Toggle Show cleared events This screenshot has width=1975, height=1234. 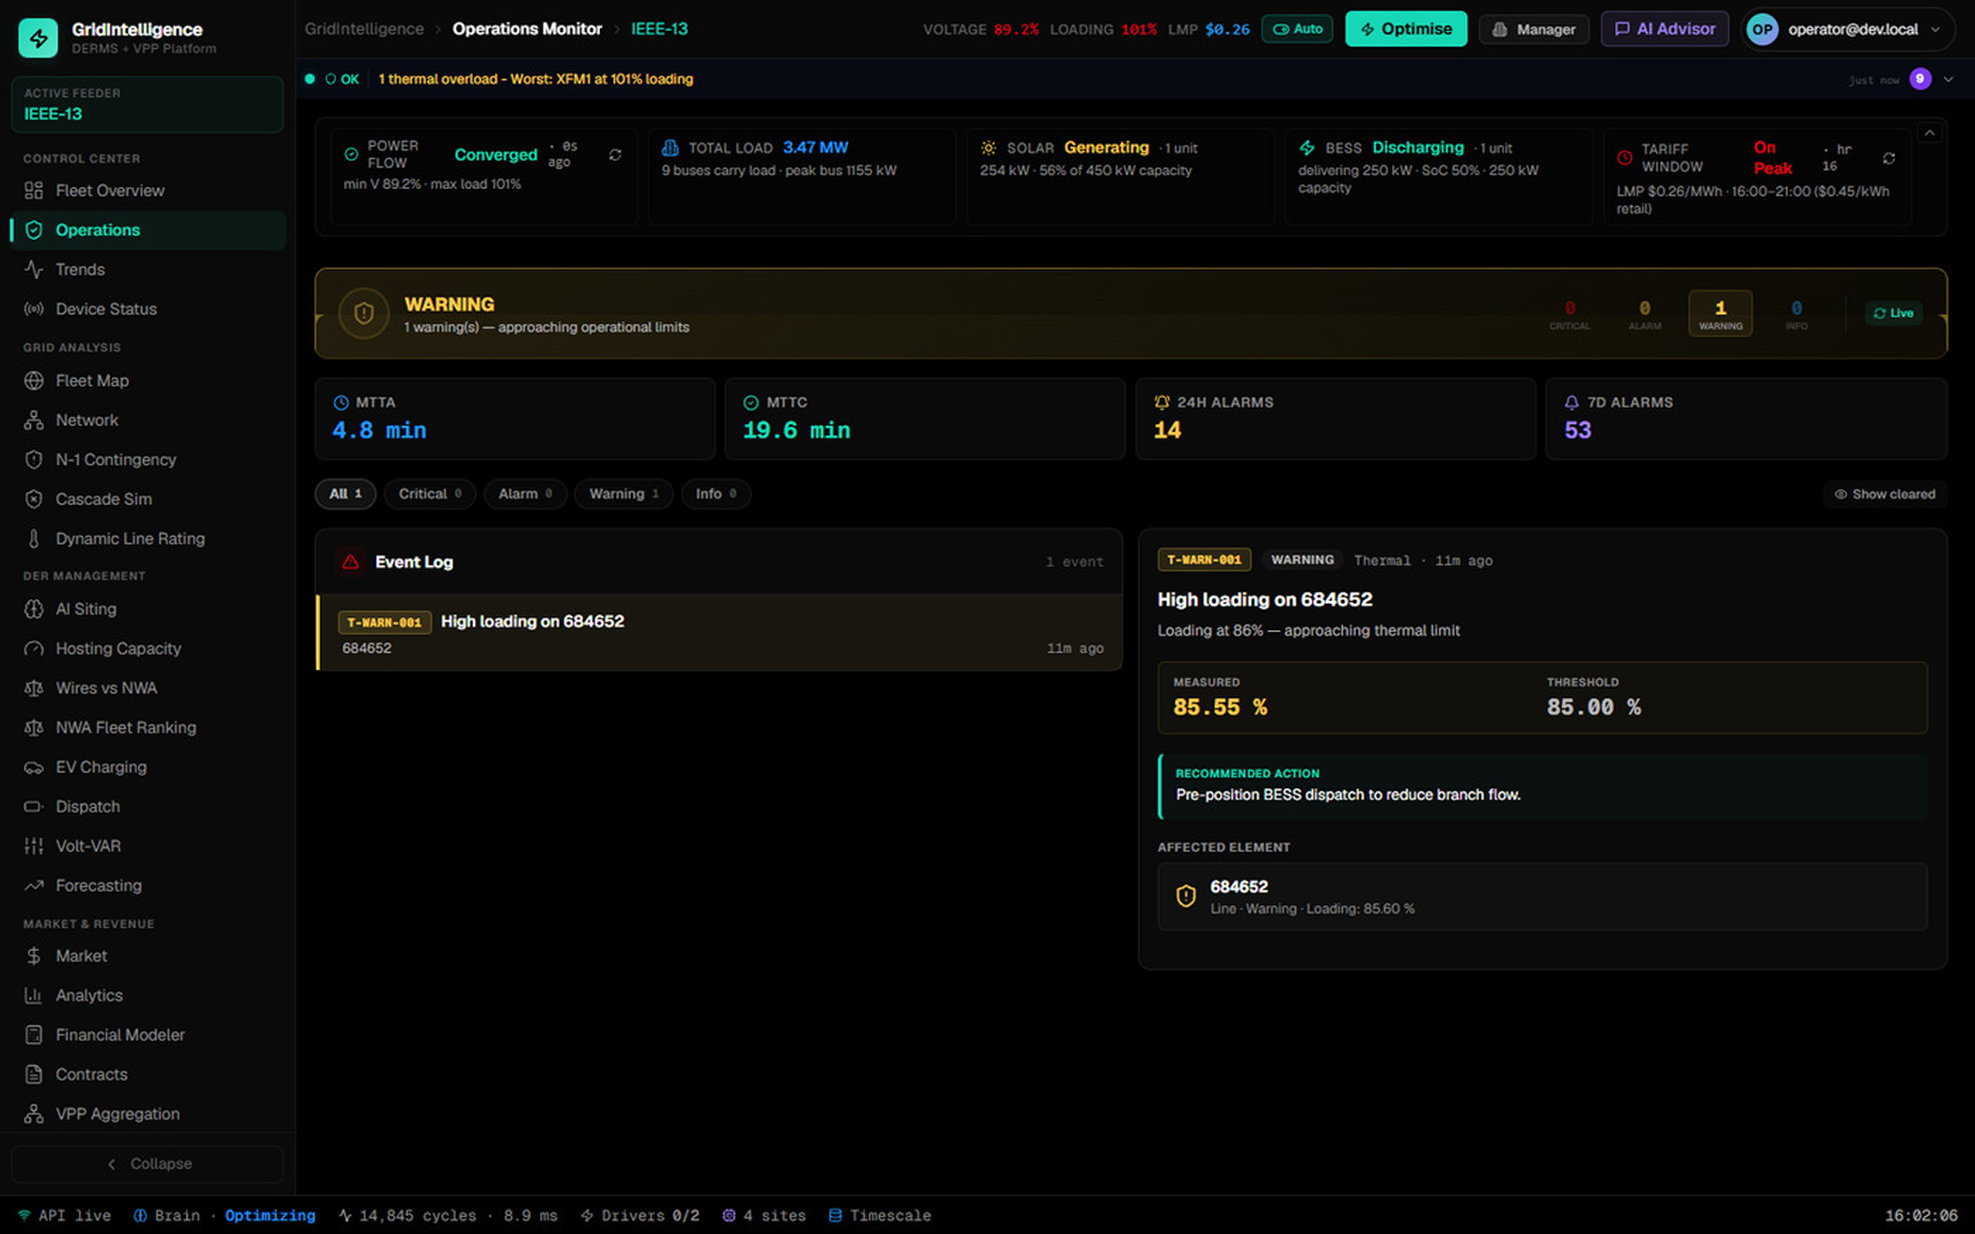[1885, 494]
